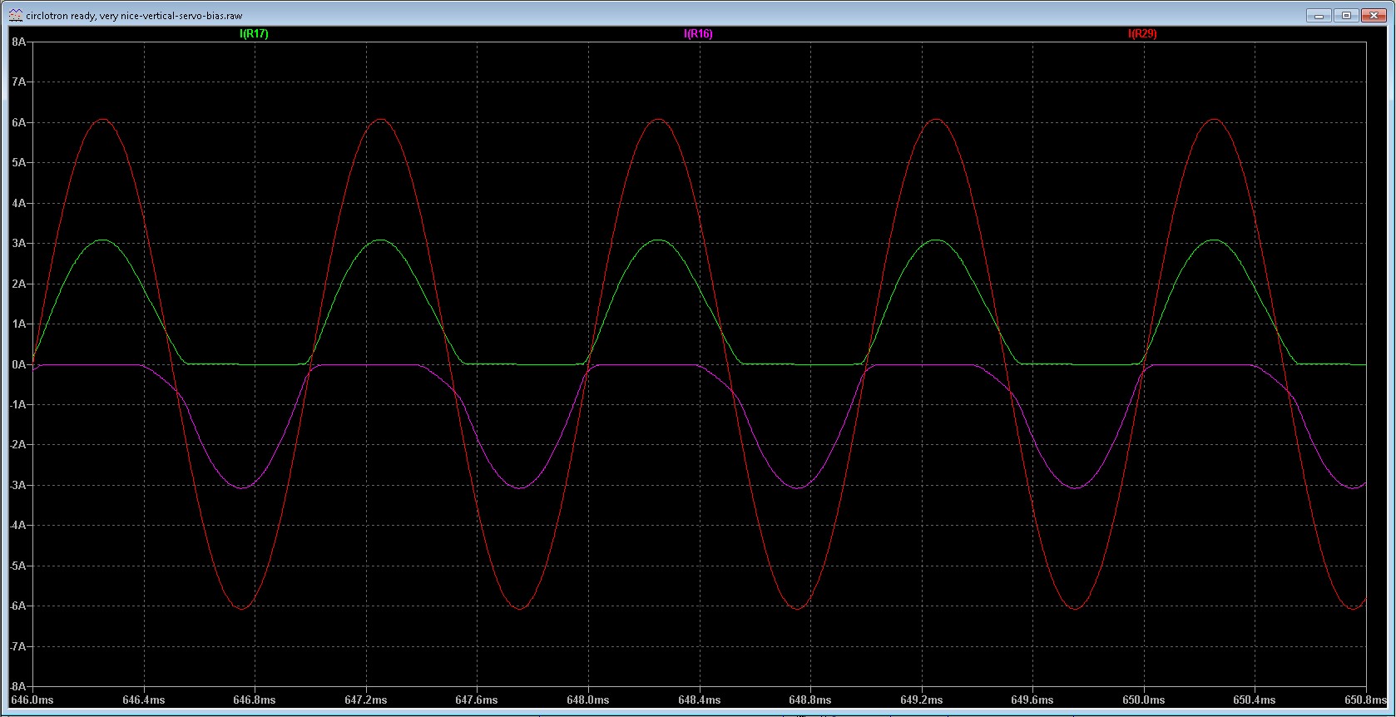Click the 5A vertical axis label

click(19, 163)
